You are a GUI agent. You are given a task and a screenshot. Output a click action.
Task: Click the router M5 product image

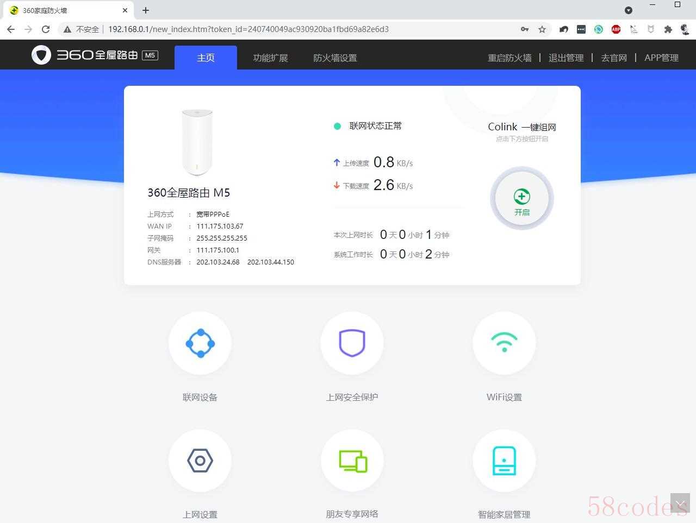(197, 143)
